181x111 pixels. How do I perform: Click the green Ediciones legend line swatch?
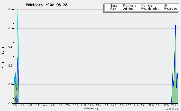click(x=120, y=6)
